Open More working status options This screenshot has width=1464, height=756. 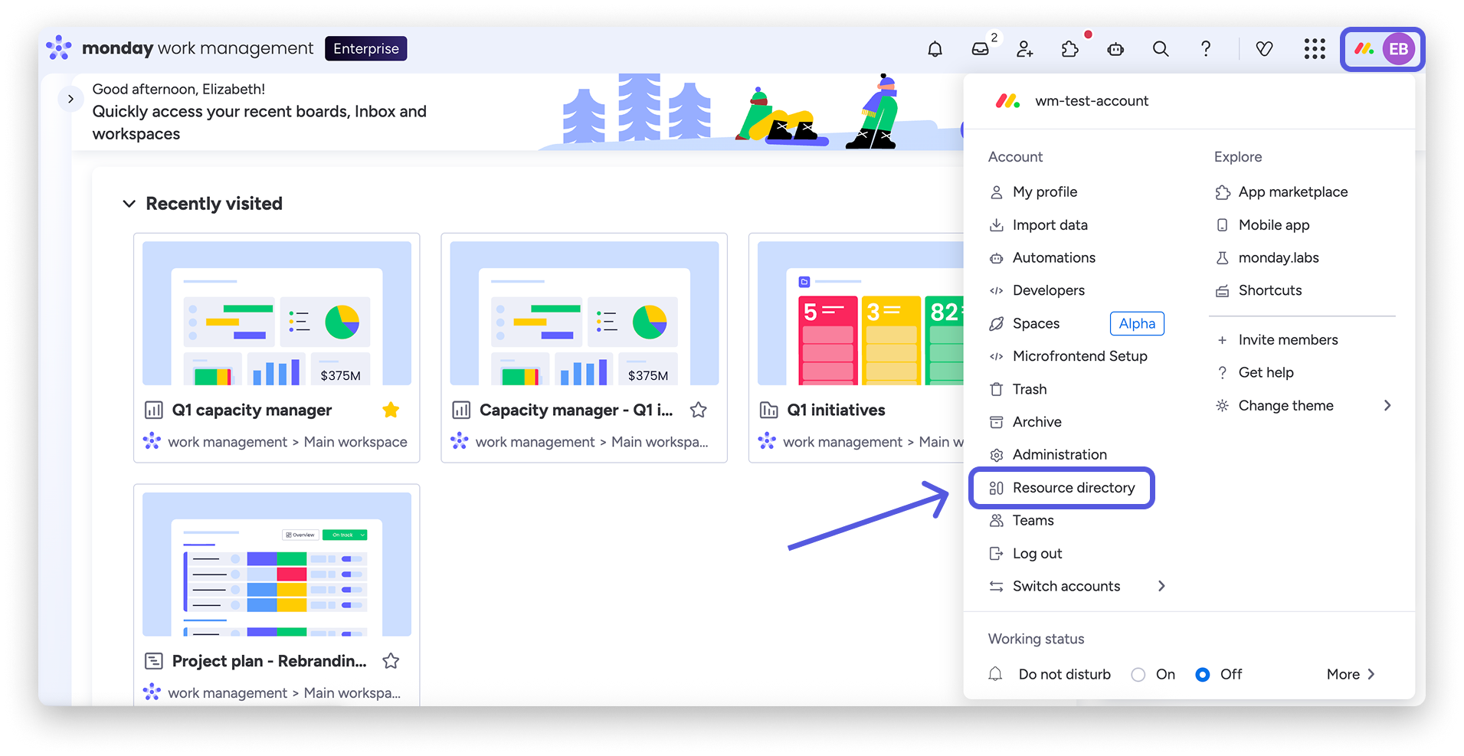(x=1351, y=675)
